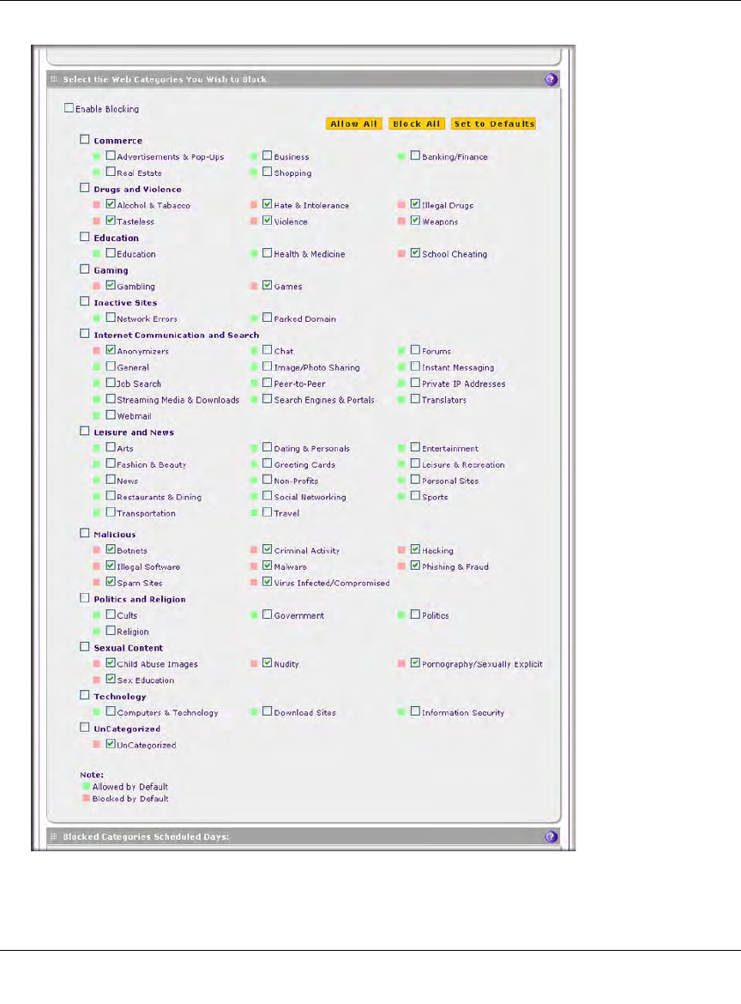The height and width of the screenshot is (1004, 741).
Task: Check the Travel category
Action: (x=268, y=511)
